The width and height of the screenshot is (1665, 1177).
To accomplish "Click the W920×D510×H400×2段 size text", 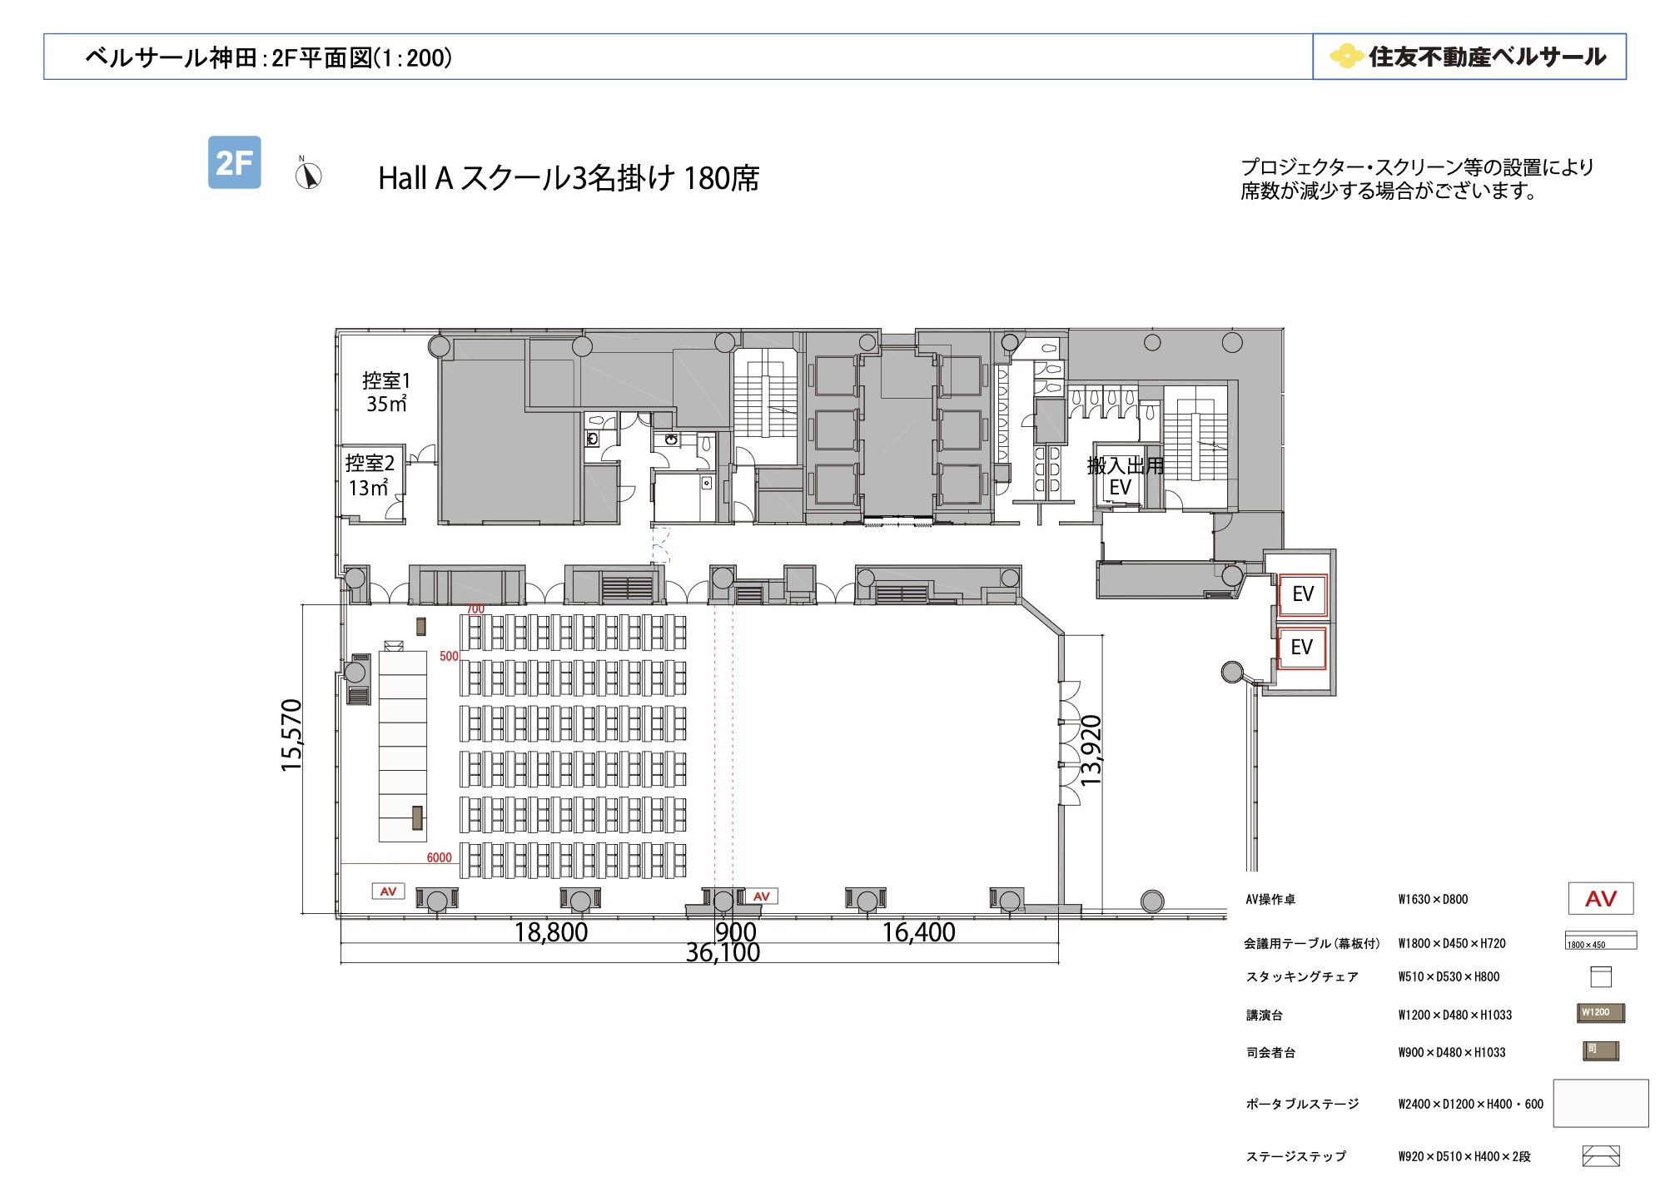I will (x=1464, y=1156).
